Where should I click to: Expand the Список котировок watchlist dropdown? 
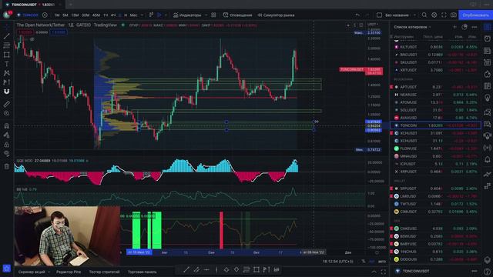tap(412, 27)
